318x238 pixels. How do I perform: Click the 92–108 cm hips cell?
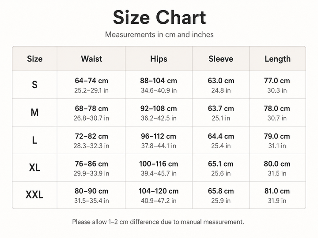pyautogui.click(x=159, y=113)
